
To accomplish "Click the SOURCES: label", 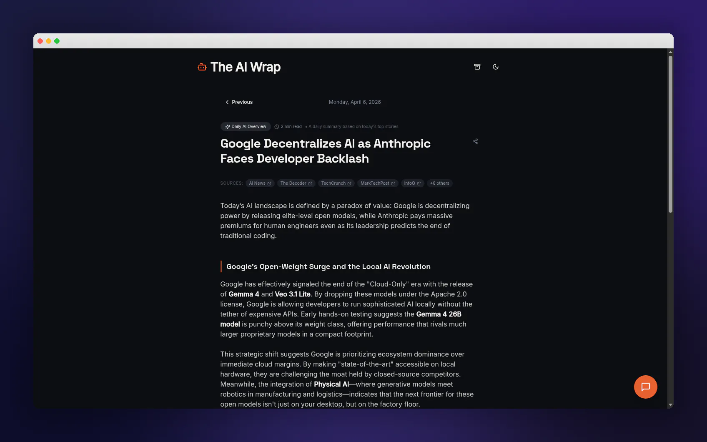I will pyautogui.click(x=231, y=183).
